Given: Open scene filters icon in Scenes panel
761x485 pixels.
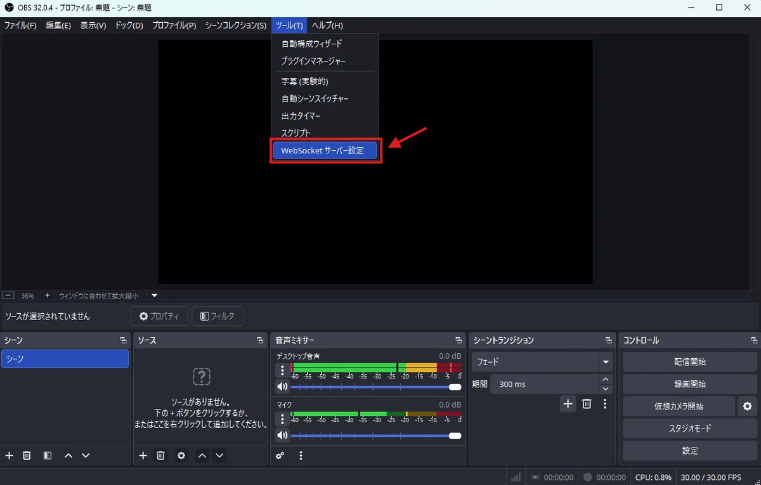Looking at the screenshot, I should [x=47, y=455].
